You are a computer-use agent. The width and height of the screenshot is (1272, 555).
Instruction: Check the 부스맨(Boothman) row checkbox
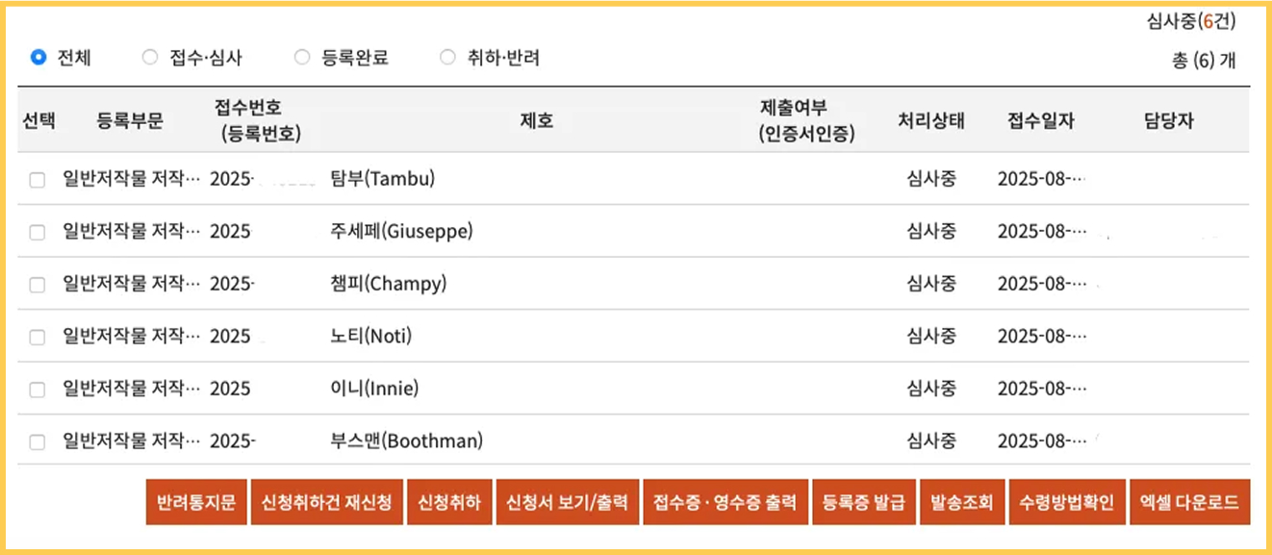[x=38, y=442]
